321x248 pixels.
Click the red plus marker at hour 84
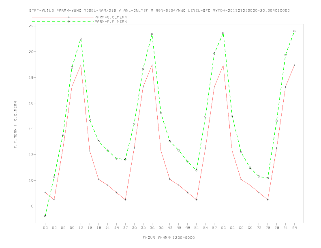294,65
